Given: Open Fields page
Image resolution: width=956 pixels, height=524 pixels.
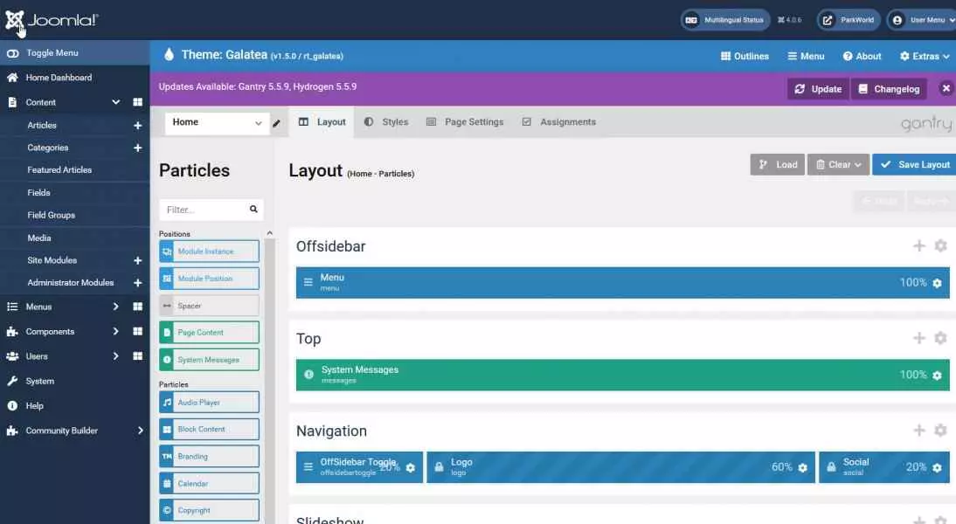Looking at the screenshot, I should coord(38,192).
